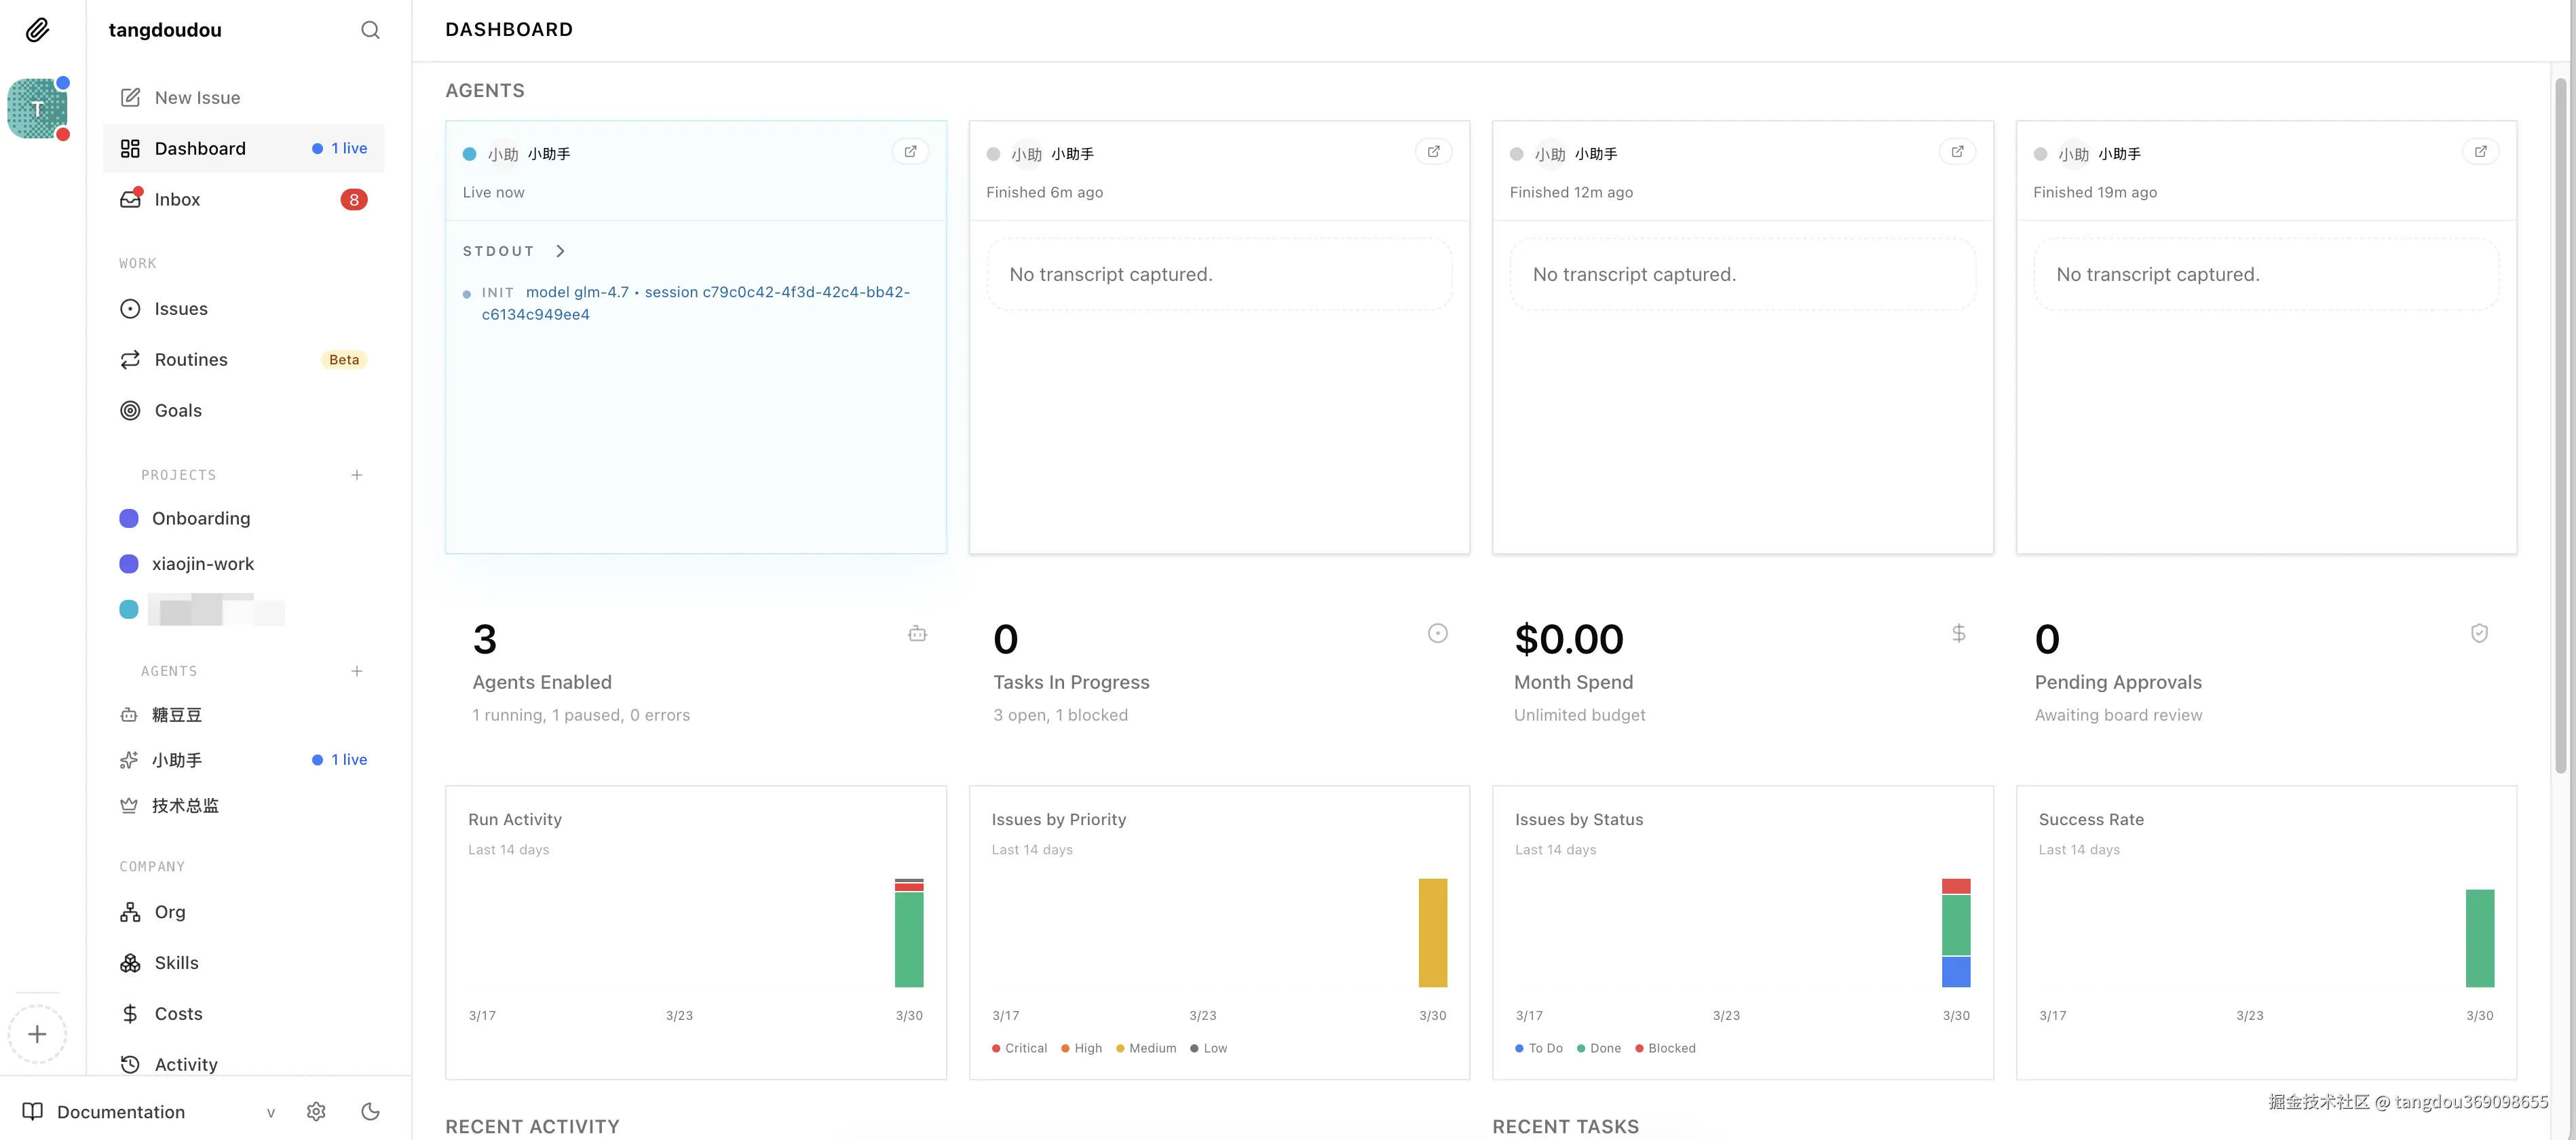2576x1140 pixels.
Task: Open external link on 'Finished 19m ago' card
Action: 2480,152
